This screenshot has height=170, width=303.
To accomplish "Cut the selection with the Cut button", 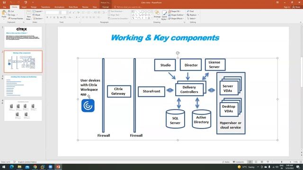I will [x=11, y=11].
